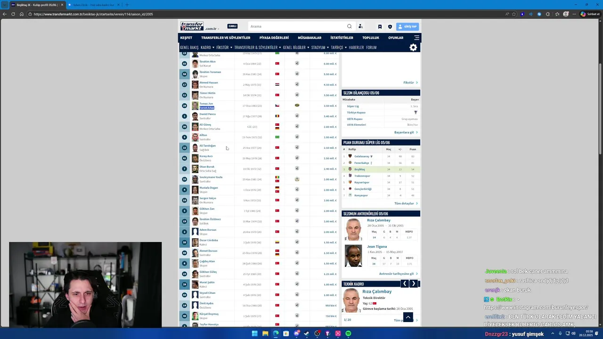Follow the Tüm detaylar link

tap(406, 203)
